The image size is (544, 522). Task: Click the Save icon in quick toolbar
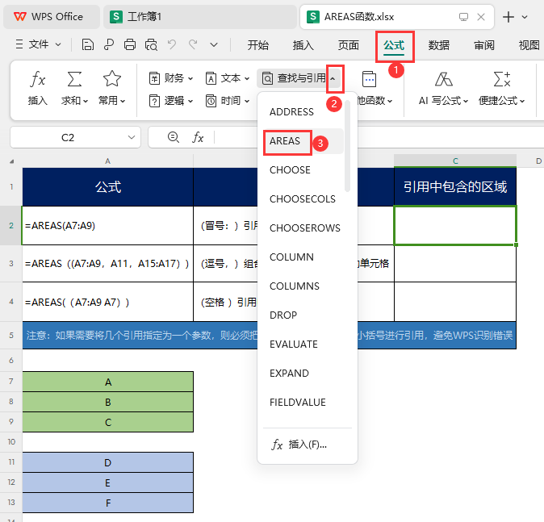(87, 44)
